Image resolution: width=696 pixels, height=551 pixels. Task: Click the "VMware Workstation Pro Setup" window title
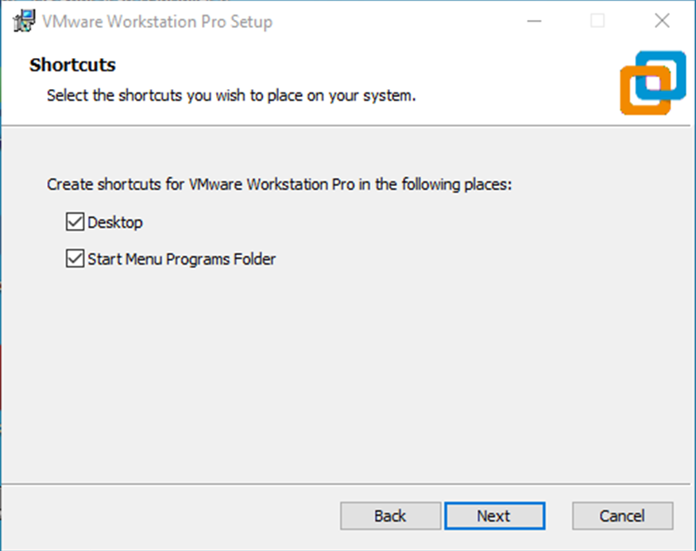coord(156,21)
